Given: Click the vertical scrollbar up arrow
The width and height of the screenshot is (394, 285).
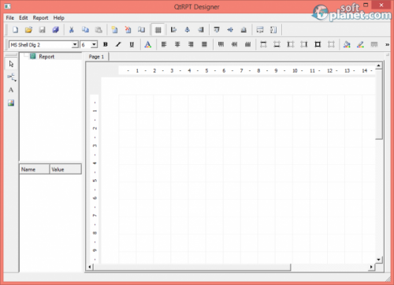Looking at the screenshot, I should (x=378, y=66).
